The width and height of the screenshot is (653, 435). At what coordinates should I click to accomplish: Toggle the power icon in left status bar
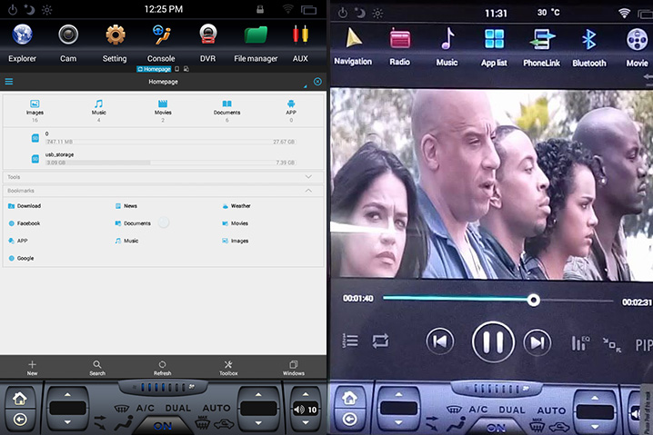[13, 10]
